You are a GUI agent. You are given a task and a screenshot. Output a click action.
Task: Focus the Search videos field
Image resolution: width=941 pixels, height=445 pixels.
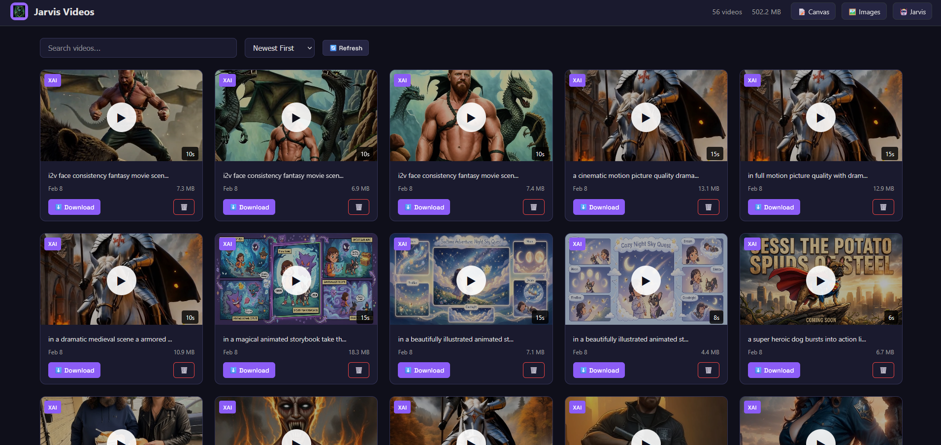pyautogui.click(x=138, y=48)
